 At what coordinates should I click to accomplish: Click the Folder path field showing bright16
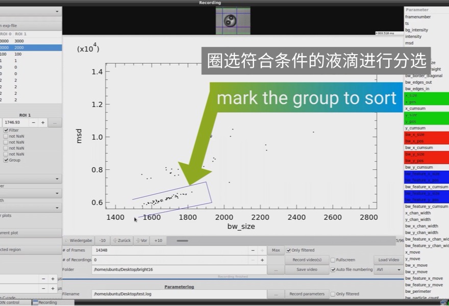(x=179, y=270)
